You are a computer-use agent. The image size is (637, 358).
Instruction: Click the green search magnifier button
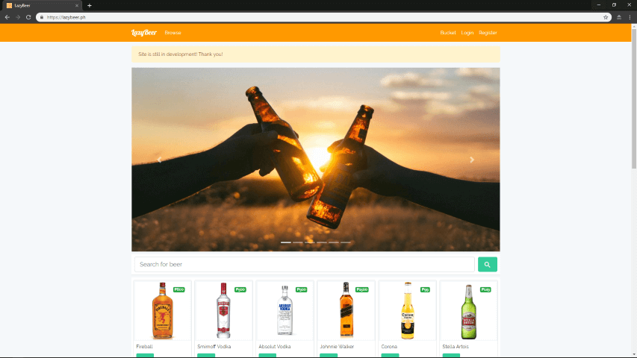click(x=487, y=265)
